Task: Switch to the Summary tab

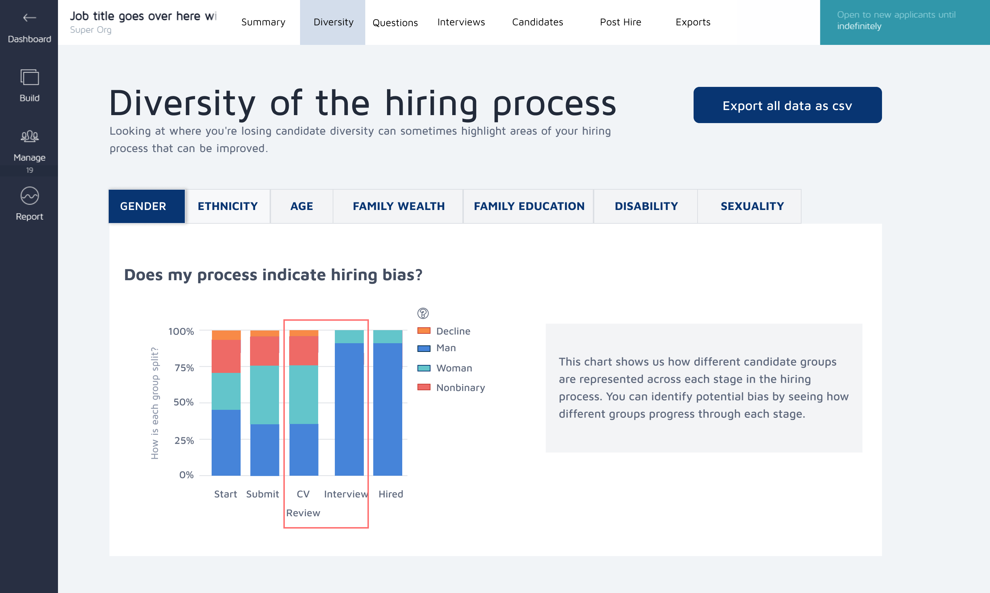Action: point(263,22)
